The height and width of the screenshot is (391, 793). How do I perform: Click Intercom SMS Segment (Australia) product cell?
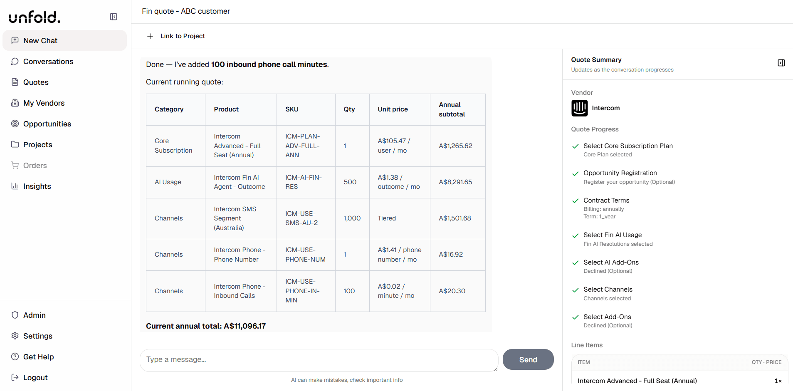[x=241, y=218]
